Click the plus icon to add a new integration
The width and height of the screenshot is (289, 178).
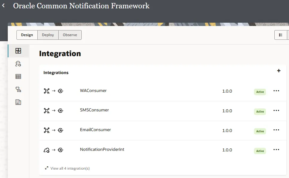pos(279,71)
